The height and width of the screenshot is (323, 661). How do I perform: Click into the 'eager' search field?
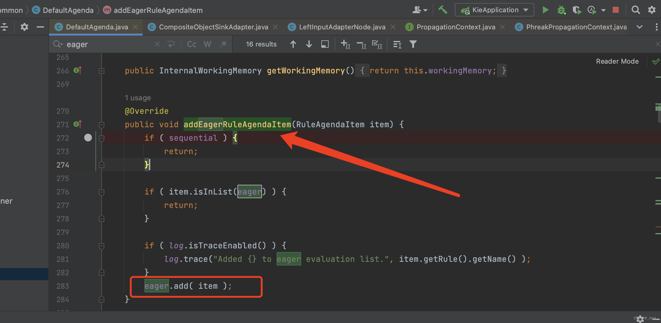[x=110, y=44]
